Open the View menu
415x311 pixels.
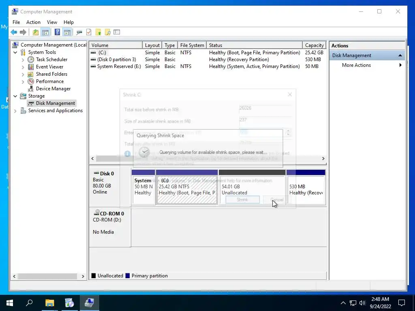click(52, 22)
